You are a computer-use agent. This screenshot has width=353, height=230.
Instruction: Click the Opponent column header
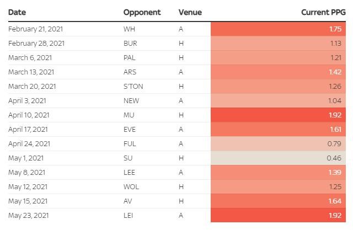[x=142, y=12]
